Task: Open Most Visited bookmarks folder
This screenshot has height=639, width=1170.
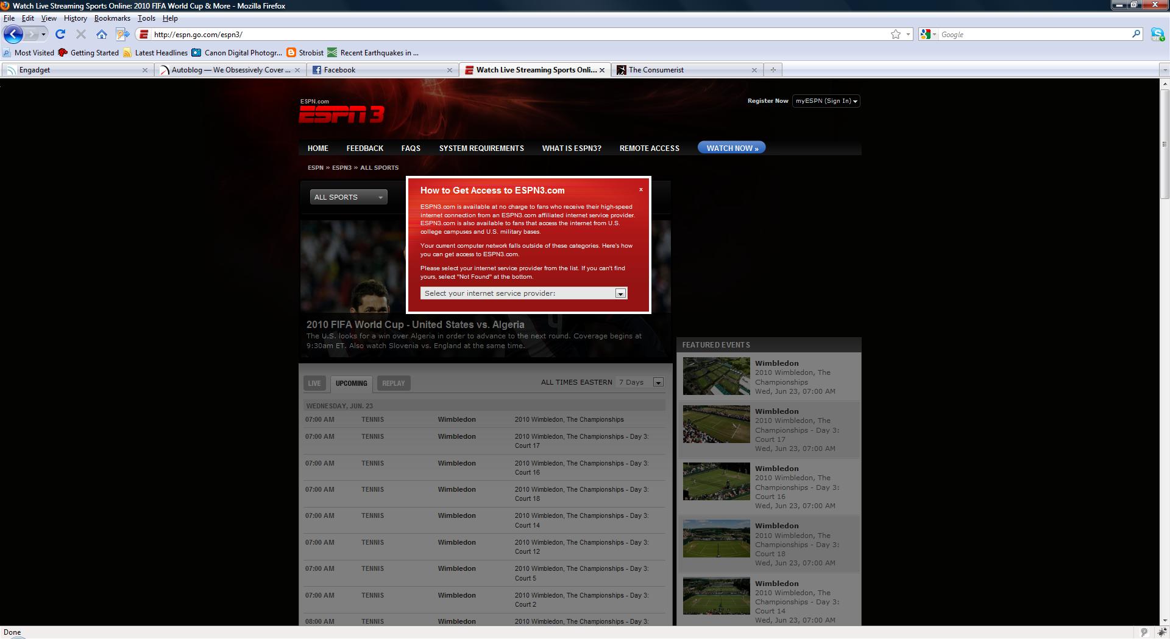Action: tap(29, 53)
